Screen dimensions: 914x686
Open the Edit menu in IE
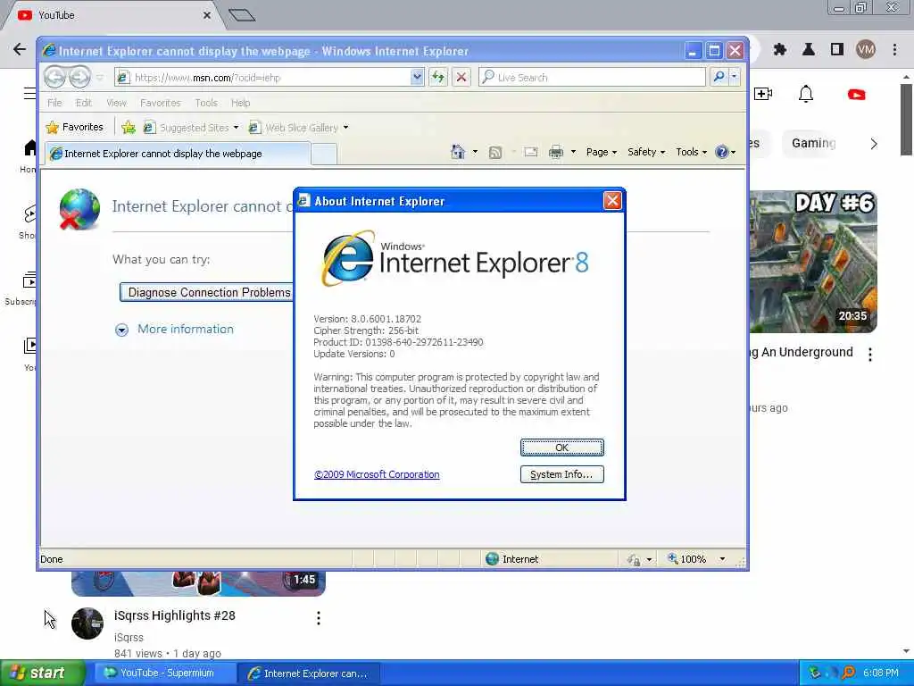pos(83,103)
